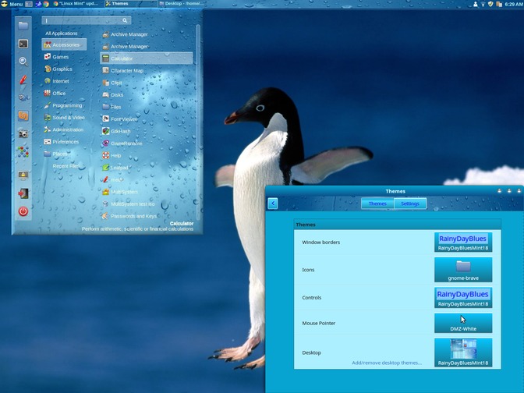
Task: Open the magnifier search favorite in sidebar
Action: coord(23,61)
